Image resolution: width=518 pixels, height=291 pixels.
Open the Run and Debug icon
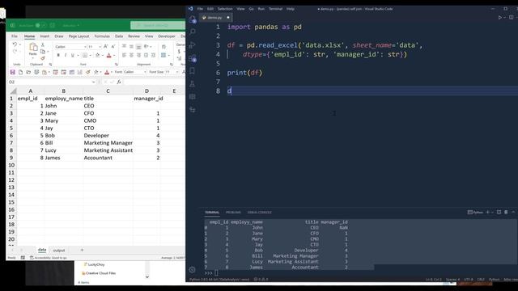tap(193, 45)
